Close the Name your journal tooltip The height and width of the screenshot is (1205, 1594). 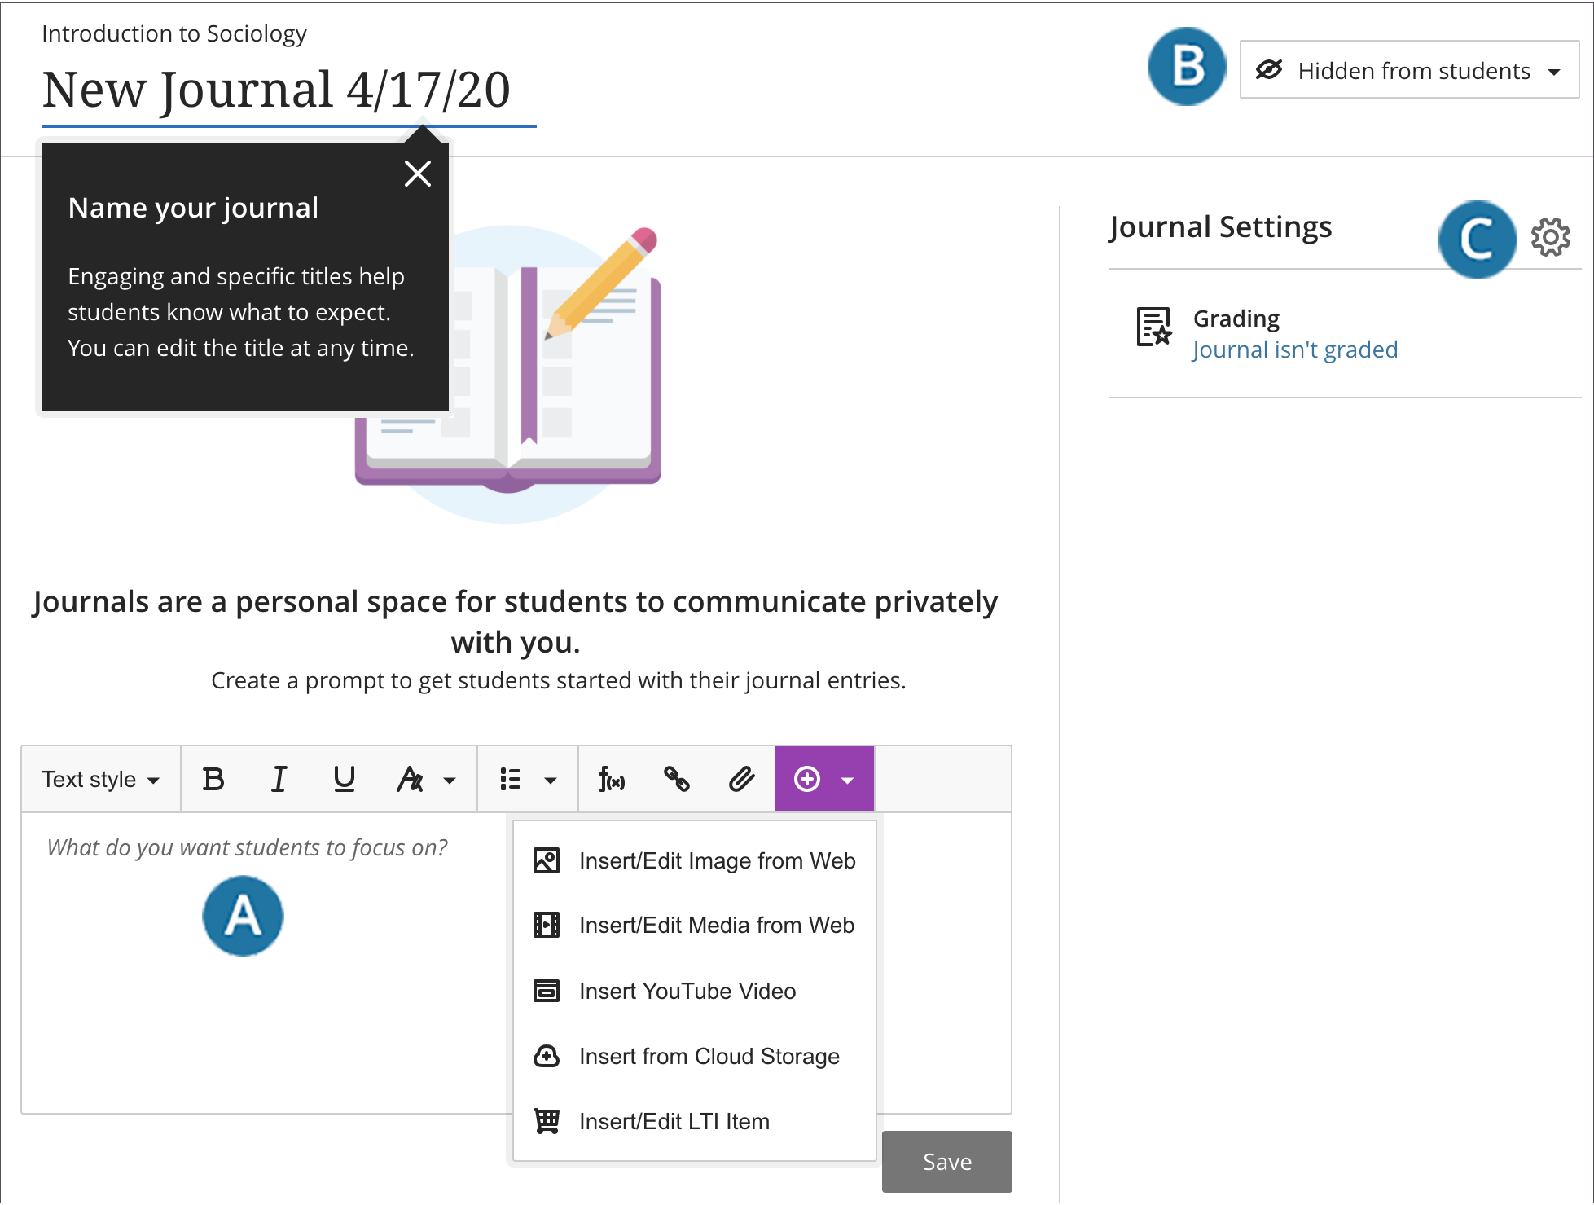tap(418, 173)
